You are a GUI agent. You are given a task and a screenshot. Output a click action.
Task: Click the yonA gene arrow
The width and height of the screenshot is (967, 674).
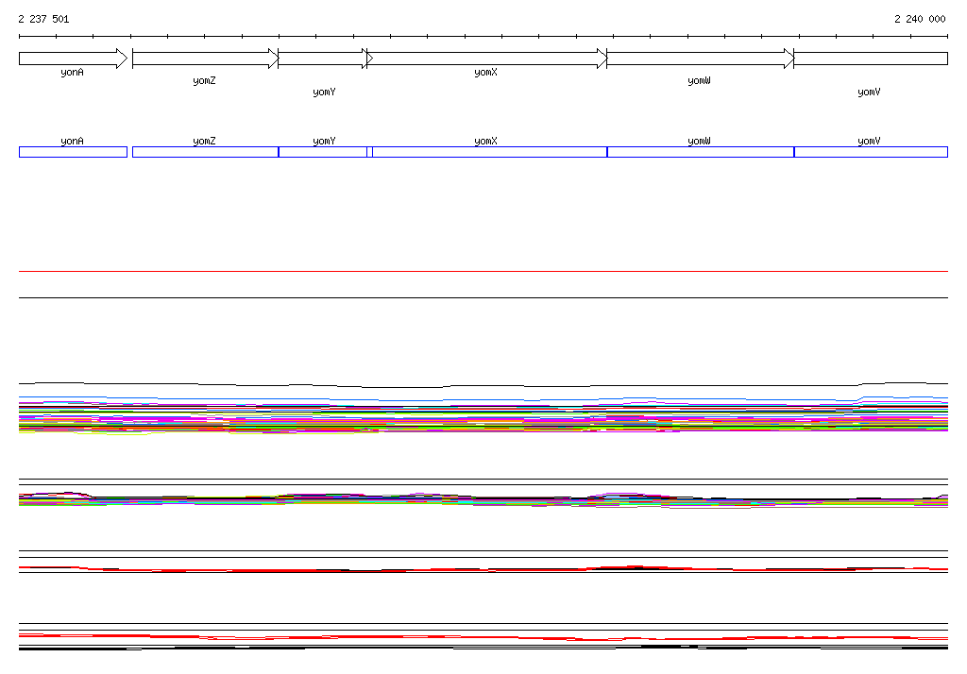pyautogui.click(x=73, y=59)
